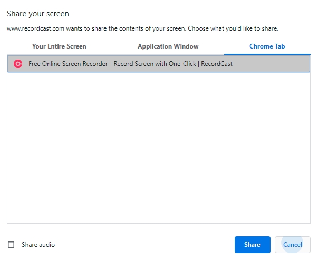Select the Chrome Tab tab

[267, 46]
